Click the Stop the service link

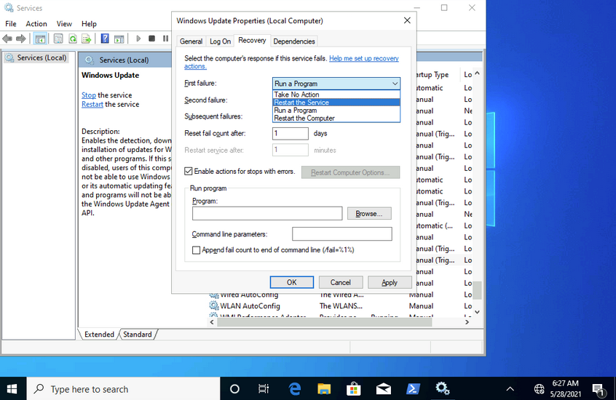coord(89,95)
